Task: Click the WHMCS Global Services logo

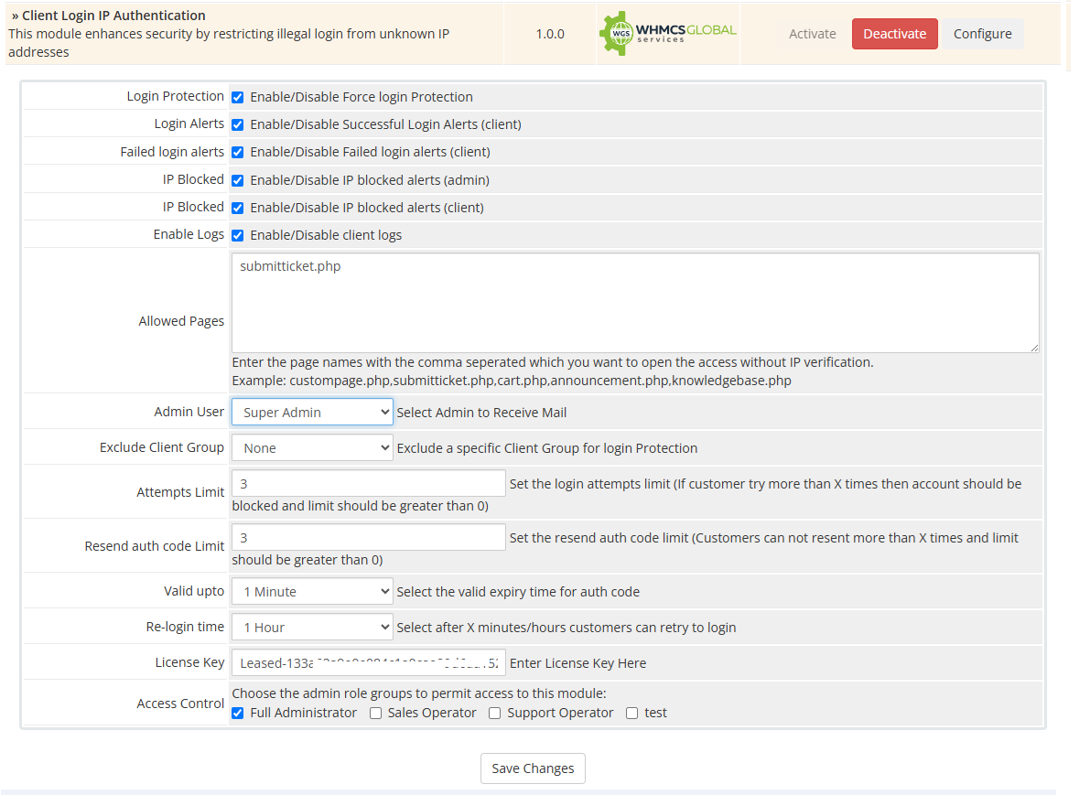Action: (668, 34)
